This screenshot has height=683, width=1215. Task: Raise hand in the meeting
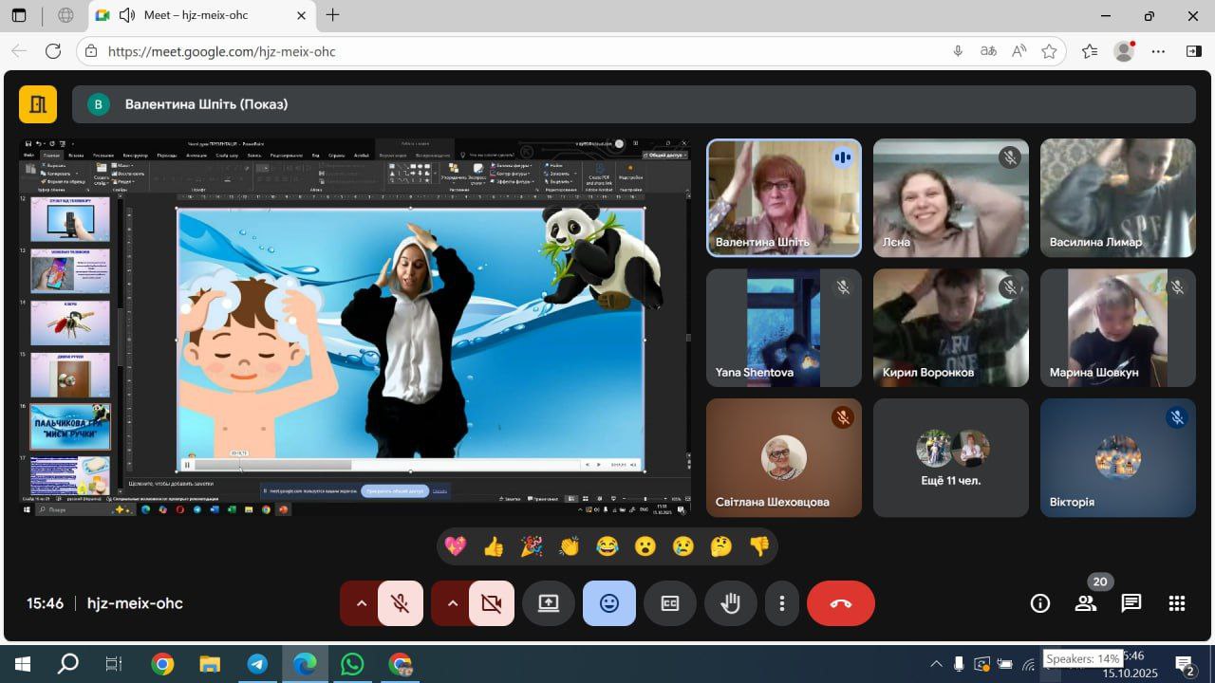[730, 603]
